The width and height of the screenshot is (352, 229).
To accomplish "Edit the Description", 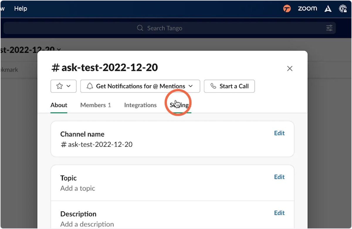I will 279,213.
